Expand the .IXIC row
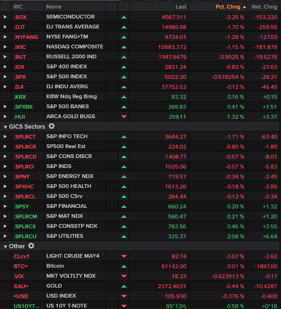Image resolution: width=281 pixels, height=309 pixels. point(5,47)
